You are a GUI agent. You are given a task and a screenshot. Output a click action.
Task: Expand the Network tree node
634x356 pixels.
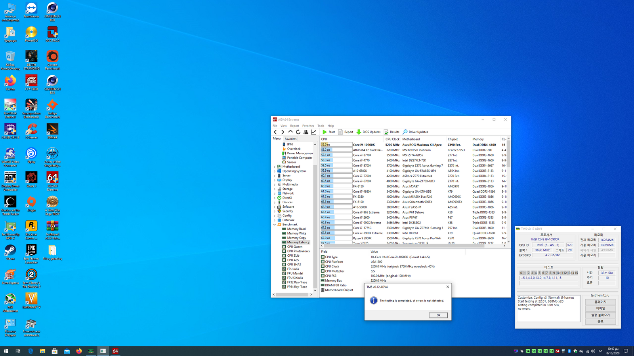[x=275, y=193]
